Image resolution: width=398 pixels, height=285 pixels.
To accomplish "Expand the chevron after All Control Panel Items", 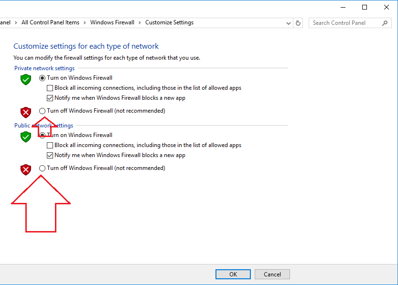I will point(85,22).
